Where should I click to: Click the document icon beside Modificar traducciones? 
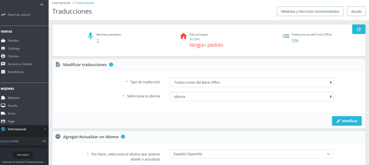[58, 65]
